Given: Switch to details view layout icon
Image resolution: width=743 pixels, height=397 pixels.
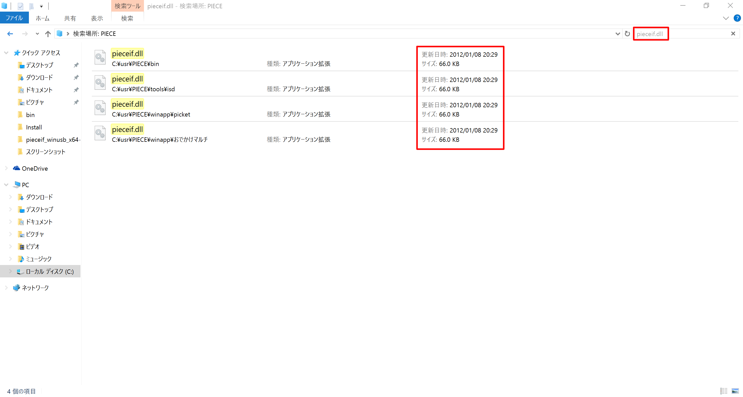Looking at the screenshot, I should [723, 391].
